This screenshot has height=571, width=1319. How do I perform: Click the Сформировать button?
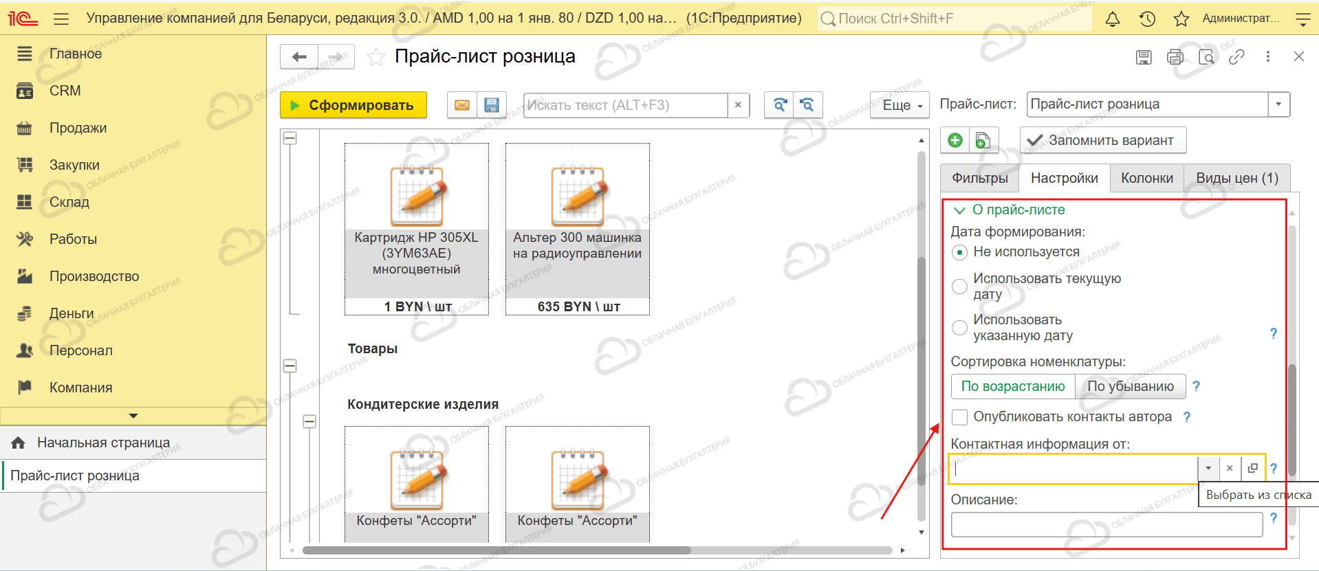[x=353, y=105]
